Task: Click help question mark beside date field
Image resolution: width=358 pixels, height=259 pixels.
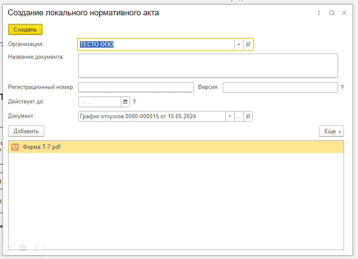Action: coord(134,102)
